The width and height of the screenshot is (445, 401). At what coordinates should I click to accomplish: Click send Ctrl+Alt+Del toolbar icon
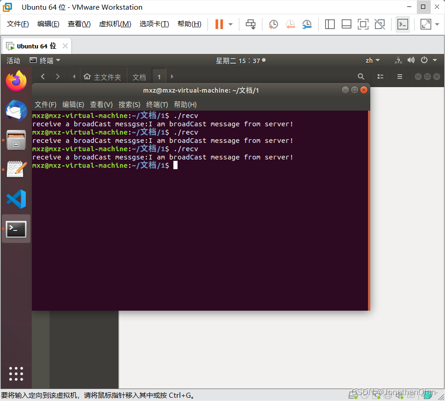(250, 24)
